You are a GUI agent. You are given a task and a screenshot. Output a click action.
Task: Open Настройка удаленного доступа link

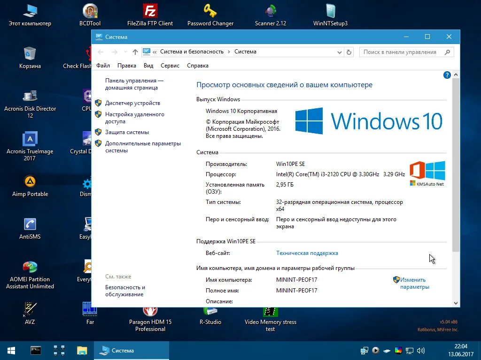(135, 118)
